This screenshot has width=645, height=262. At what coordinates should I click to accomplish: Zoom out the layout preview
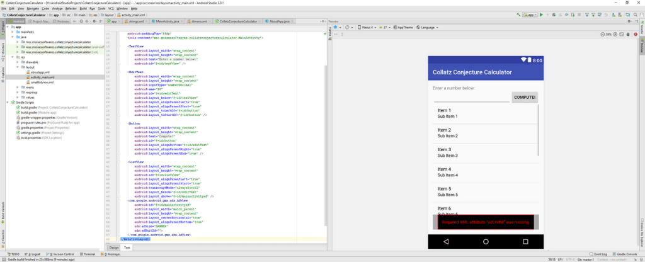603,34
